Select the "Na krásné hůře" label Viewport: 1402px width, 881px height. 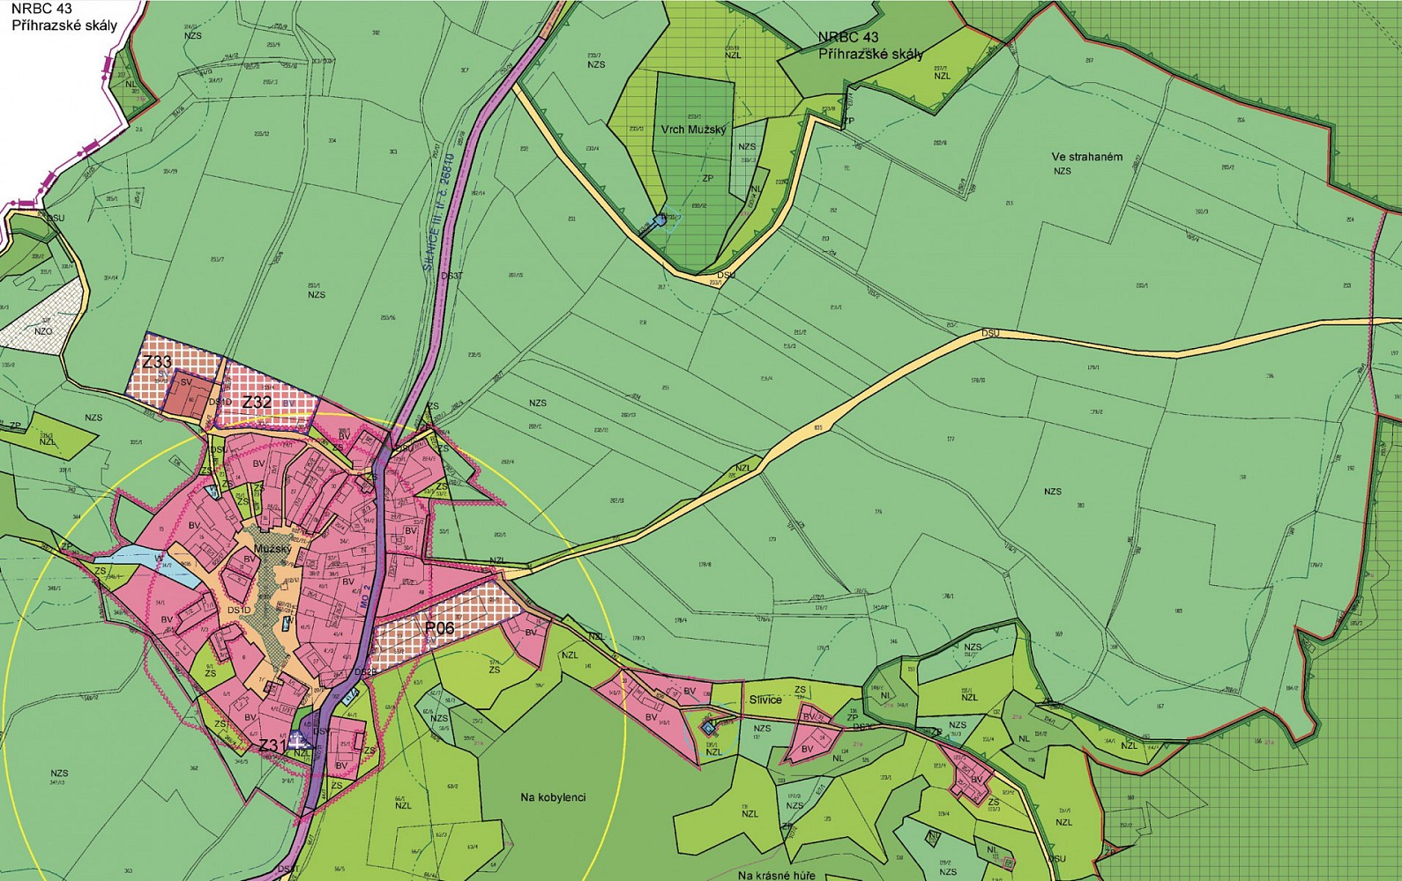[x=777, y=875]
